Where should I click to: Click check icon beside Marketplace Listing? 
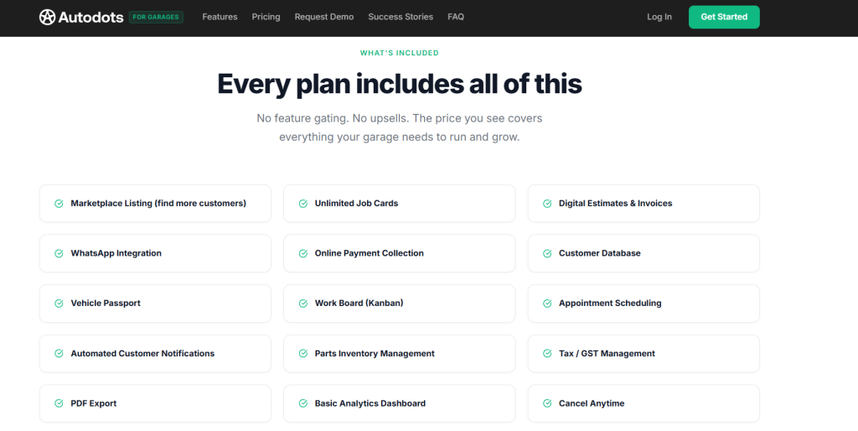coord(59,204)
